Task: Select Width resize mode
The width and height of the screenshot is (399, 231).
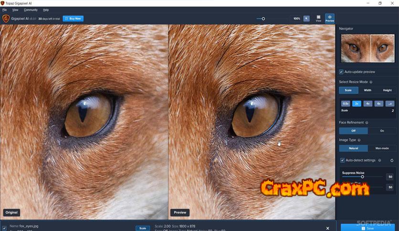Action: 367,90
